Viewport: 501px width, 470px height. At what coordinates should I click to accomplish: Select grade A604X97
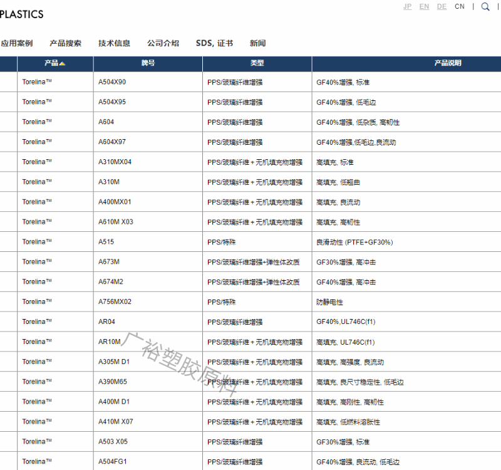[112, 142]
